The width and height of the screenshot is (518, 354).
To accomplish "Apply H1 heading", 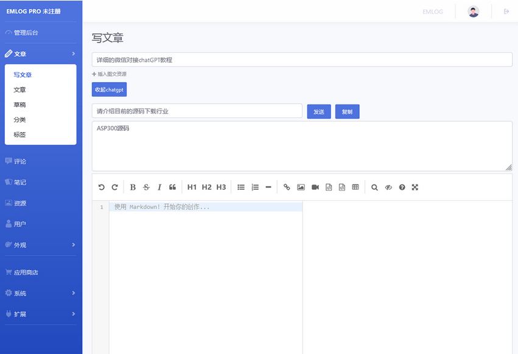I will click(x=192, y=187).
